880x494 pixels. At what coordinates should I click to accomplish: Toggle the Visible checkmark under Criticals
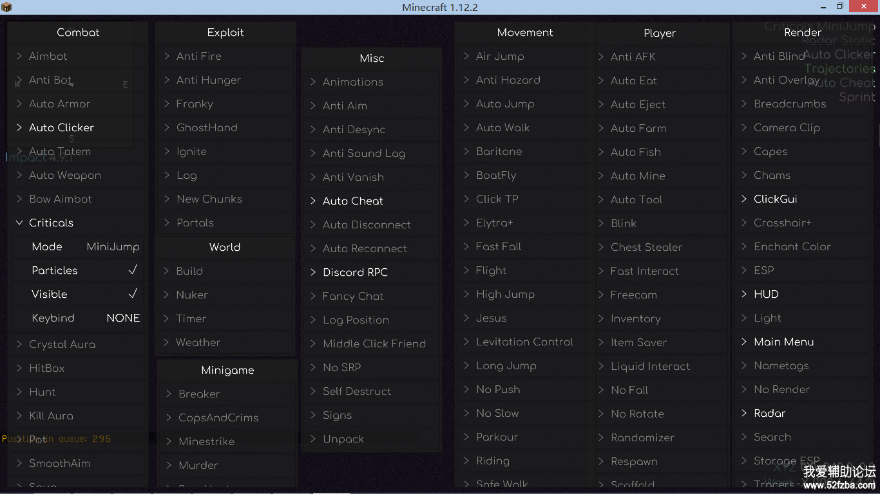133,294
